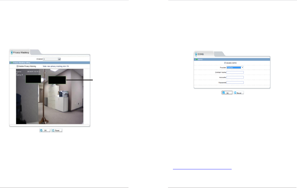Click the blue clip icon on DDNS tab
The width and height of the screenshot is (297, 188).
[196, 54]
